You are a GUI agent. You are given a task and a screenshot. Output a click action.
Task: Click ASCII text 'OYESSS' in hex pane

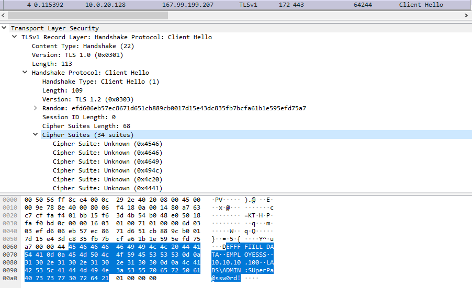pos(255,255)
